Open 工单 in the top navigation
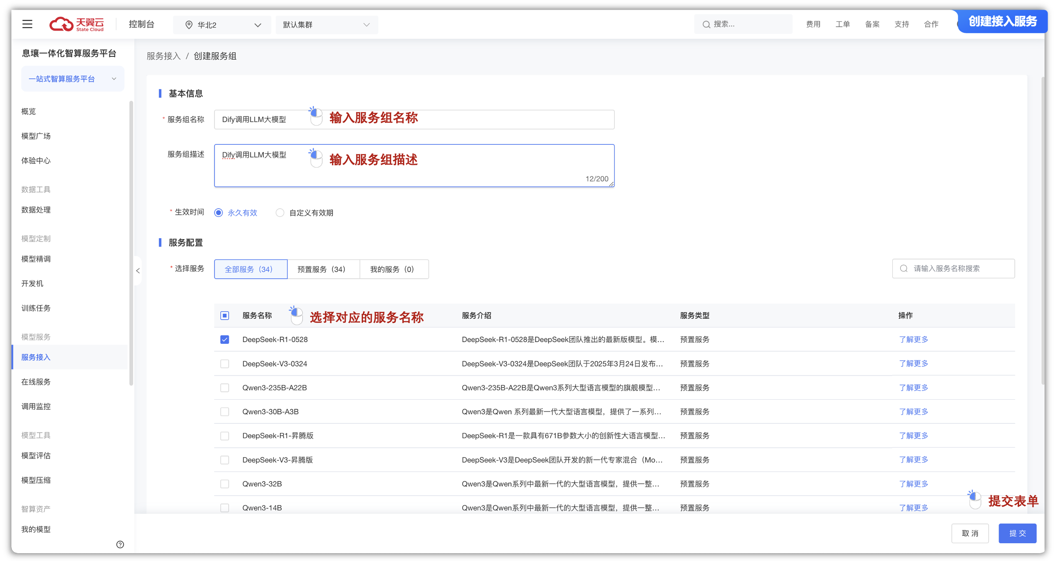 (x=842, y=24)
